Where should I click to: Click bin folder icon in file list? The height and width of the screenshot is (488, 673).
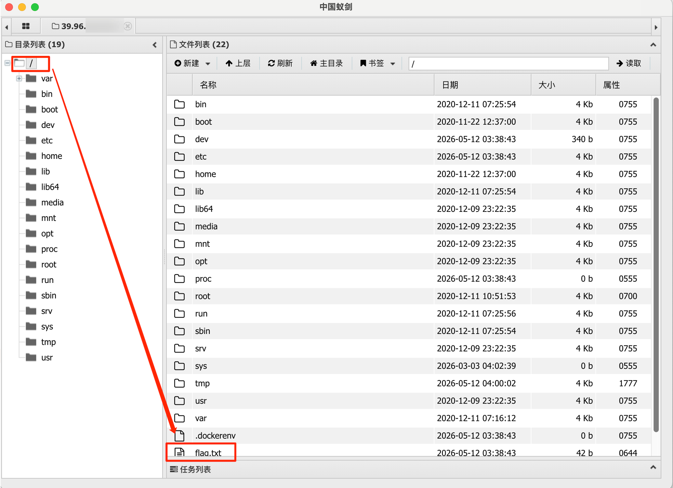click(179, 104)
